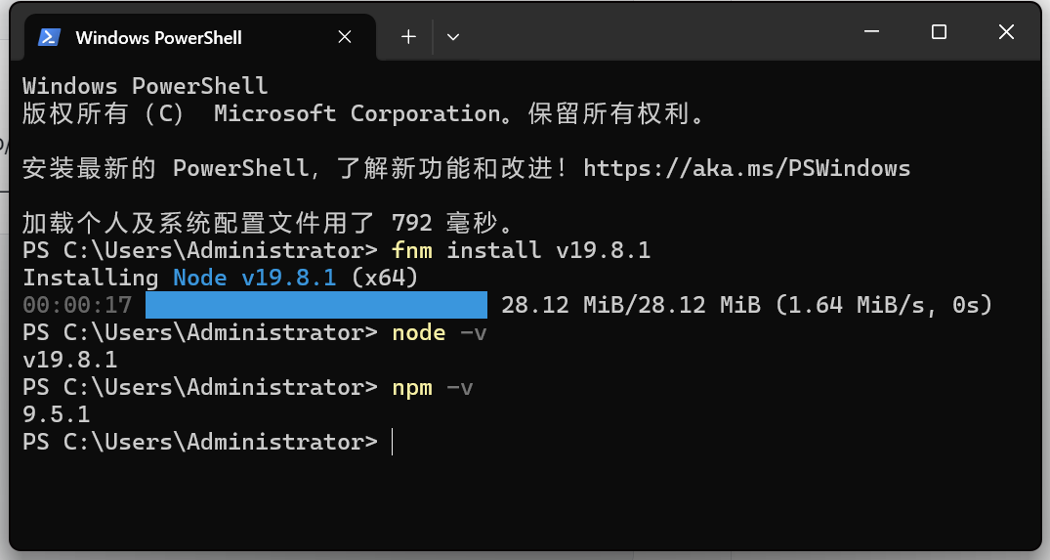Close the terminal window
Screen dimensions: 1050x560
[1006, 31]
